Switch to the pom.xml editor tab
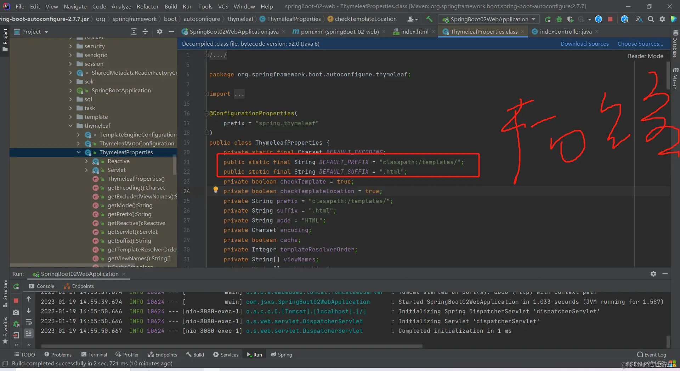Screen dimensions: 680x371 click(x=339, y=32)
